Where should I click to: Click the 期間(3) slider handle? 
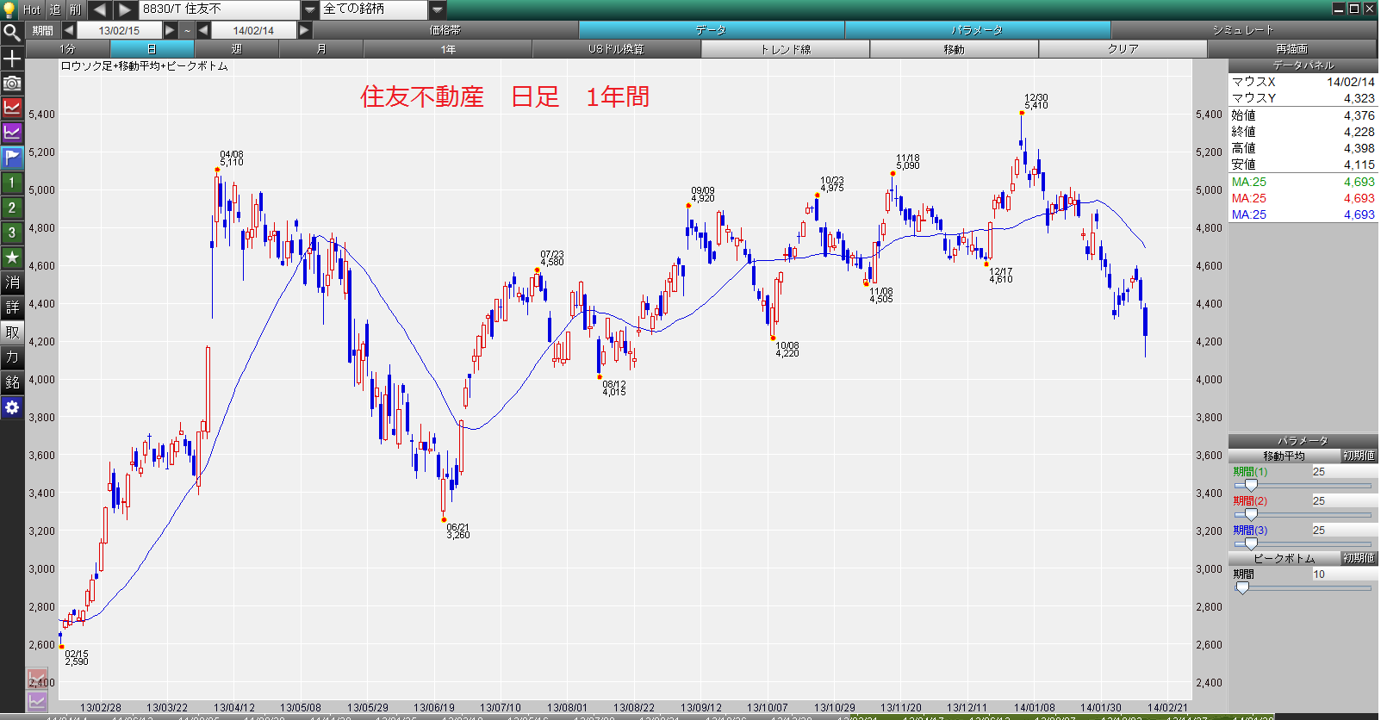coord(1251,543)
